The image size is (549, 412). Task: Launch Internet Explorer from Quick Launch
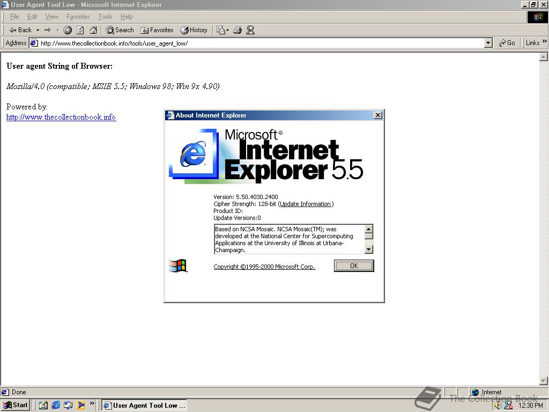click(56, 405)
